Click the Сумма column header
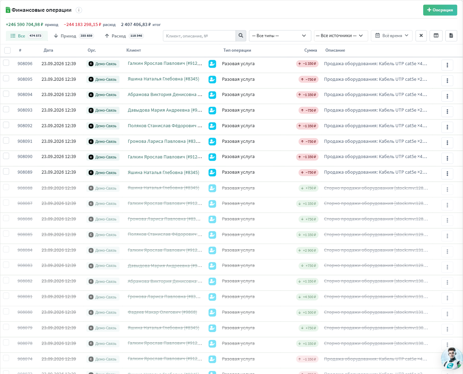This screenshot has height=374, width=463. click(311, 50)
